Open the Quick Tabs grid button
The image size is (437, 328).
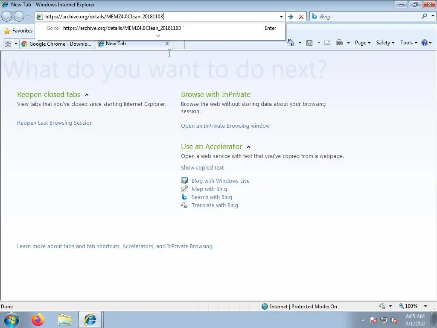pos(8,44)
